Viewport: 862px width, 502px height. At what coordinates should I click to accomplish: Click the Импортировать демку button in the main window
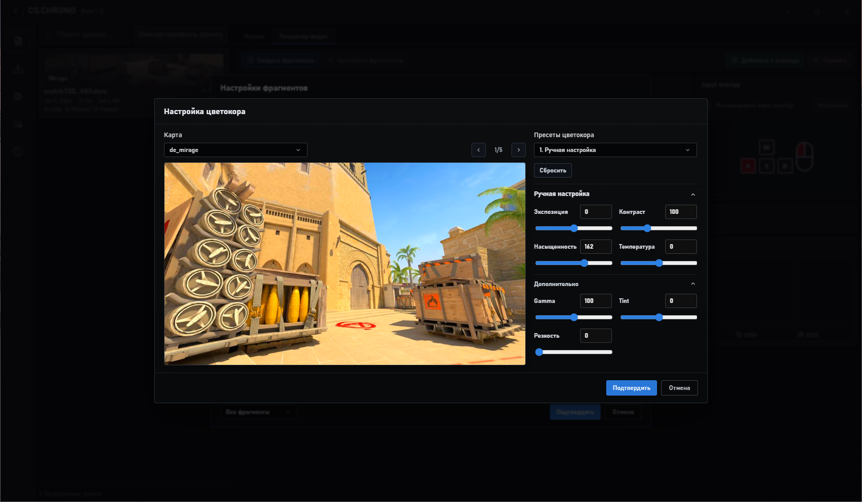(x=179, y=34)
